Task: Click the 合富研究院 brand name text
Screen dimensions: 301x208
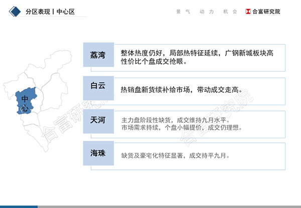Action: click(x=266, y=12)
